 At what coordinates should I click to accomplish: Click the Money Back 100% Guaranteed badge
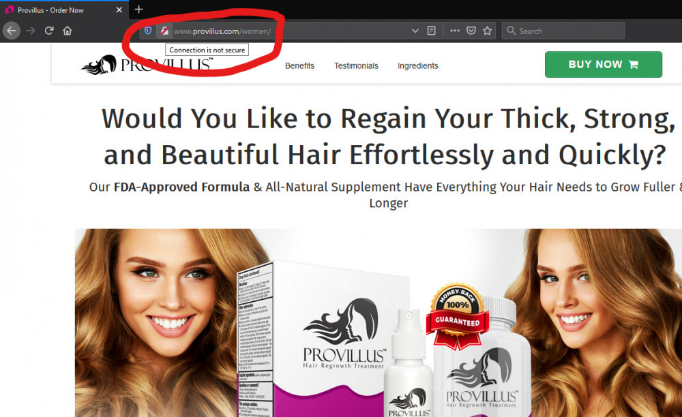(458, 315)
